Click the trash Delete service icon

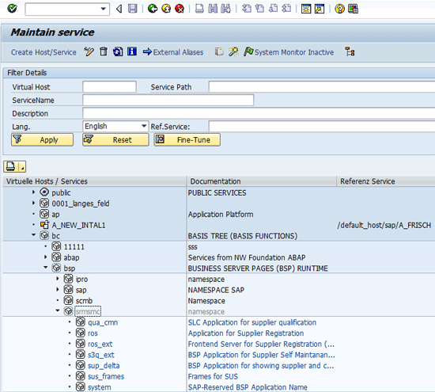coord(104,51)
